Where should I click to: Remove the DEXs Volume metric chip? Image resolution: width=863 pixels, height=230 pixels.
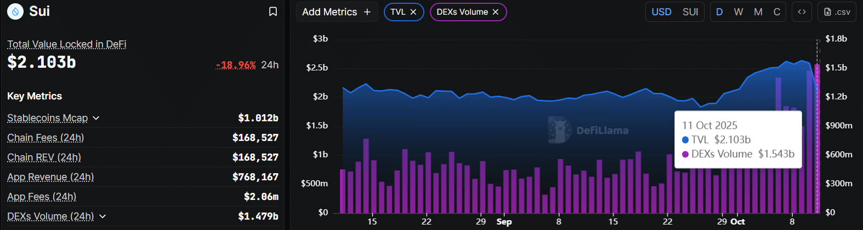click(496, 12)
